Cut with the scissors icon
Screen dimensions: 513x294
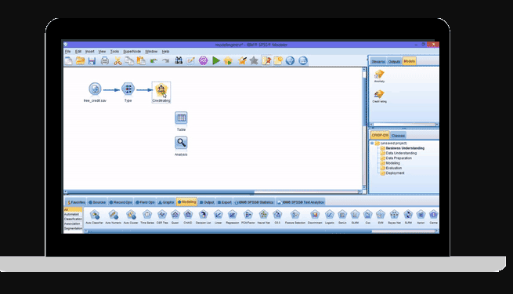(x=117, y=60)
